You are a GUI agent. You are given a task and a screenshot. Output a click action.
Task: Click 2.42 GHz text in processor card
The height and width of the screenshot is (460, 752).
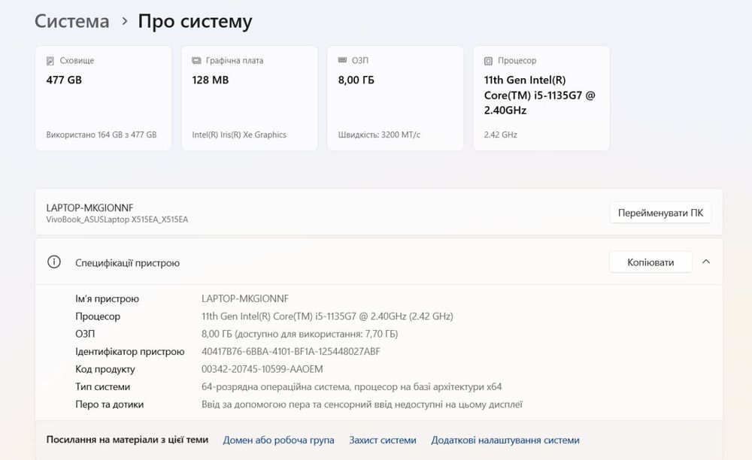pyautogui.click(x=500, y=135)
